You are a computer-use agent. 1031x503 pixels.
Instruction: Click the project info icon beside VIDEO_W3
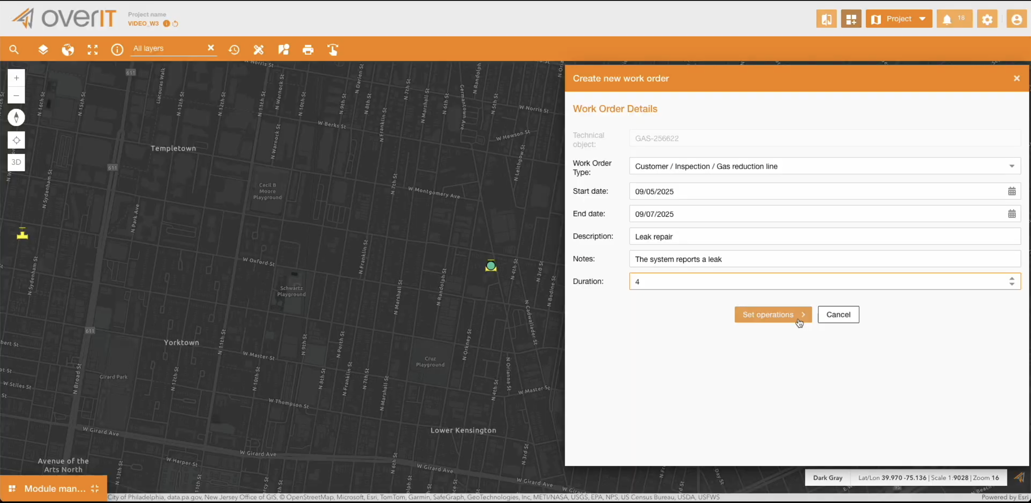click(x=166, y=24)
